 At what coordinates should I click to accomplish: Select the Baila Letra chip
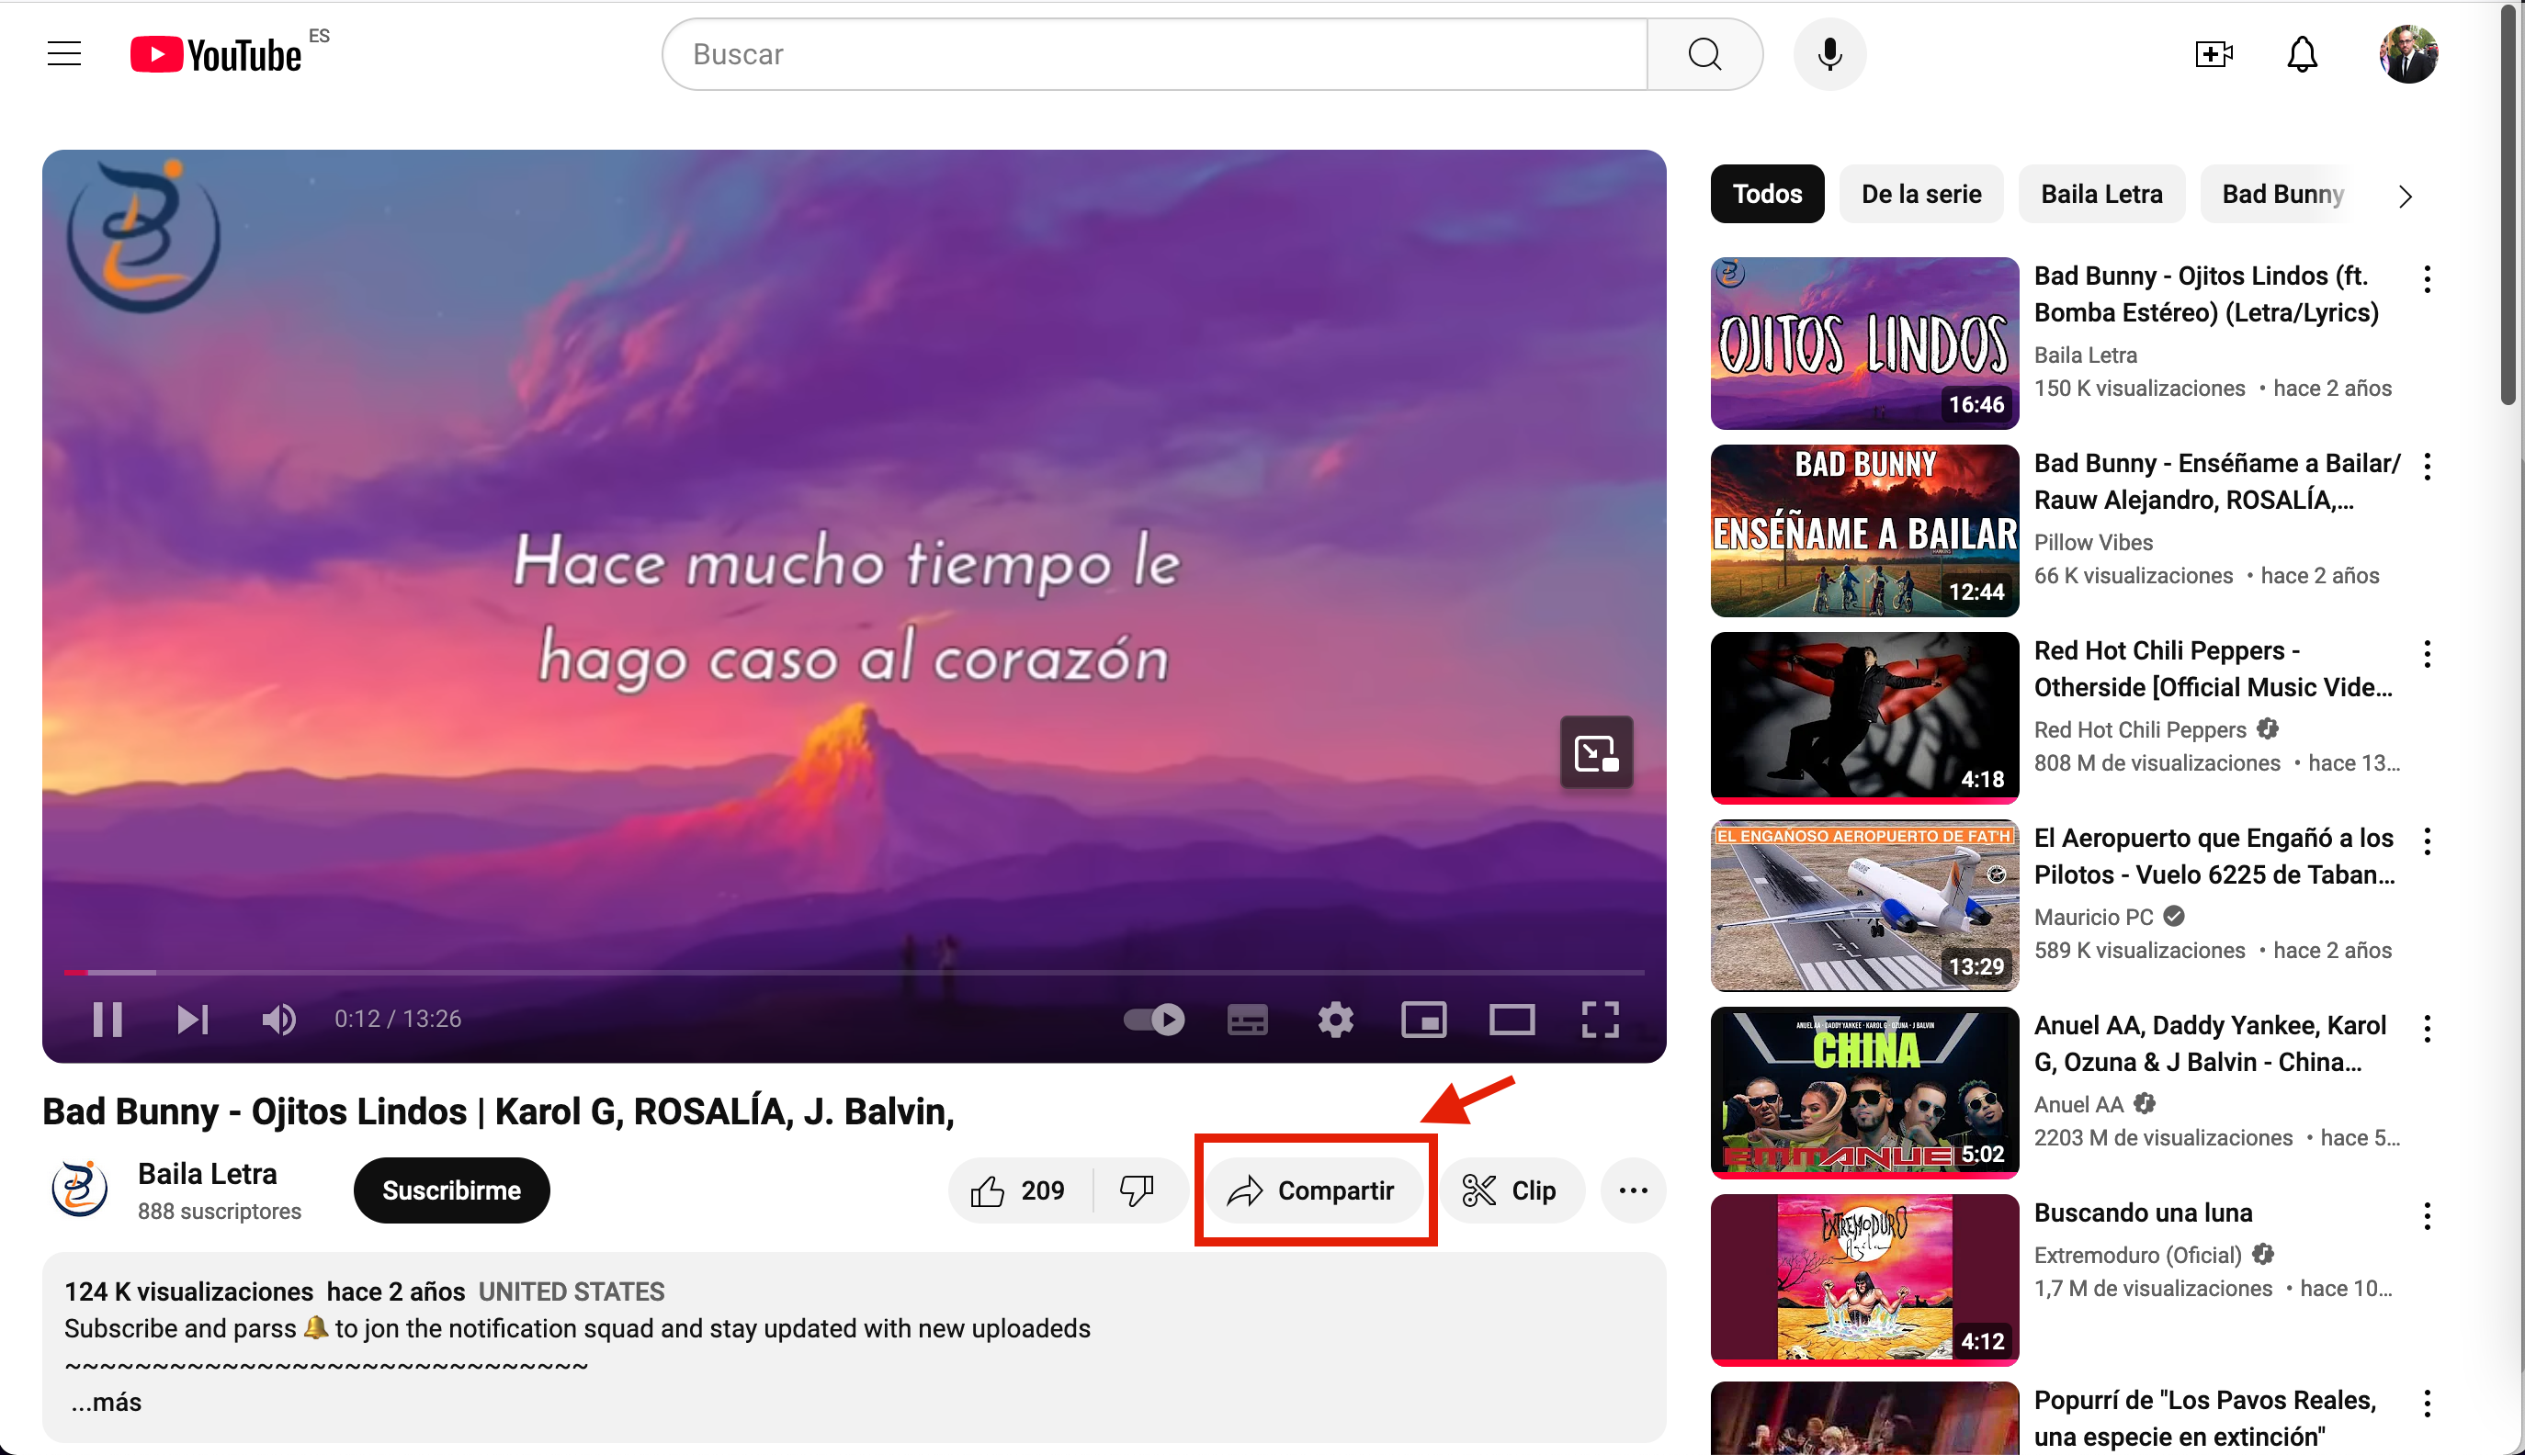click(x=2100, y=194)
